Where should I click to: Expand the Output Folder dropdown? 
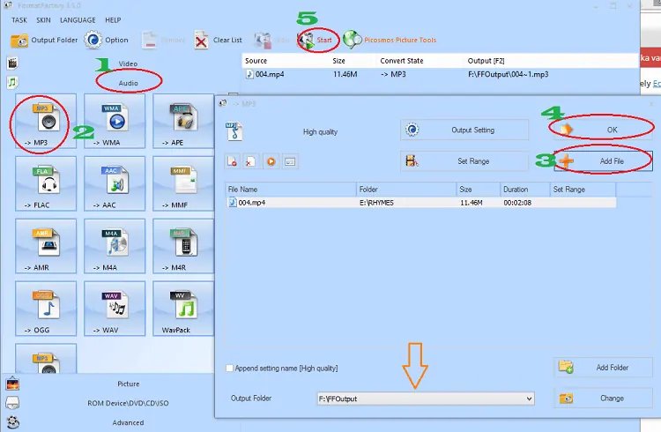528,398
